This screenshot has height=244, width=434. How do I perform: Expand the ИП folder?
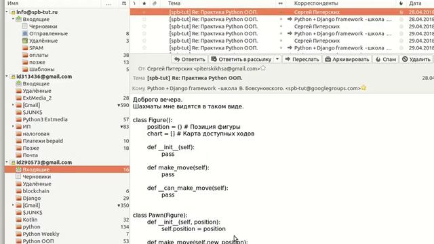click(x=13, y=127)
